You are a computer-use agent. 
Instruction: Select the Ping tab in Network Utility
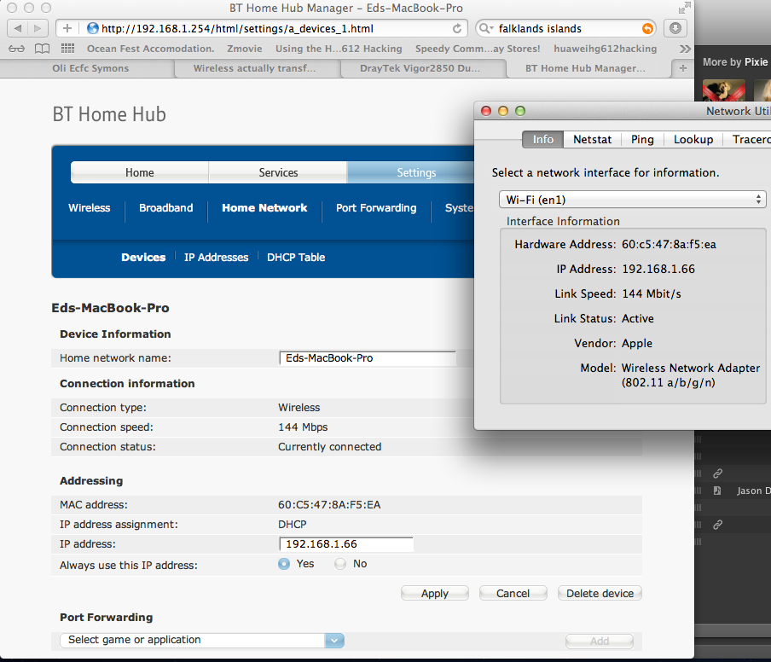(x=643, y=139)
